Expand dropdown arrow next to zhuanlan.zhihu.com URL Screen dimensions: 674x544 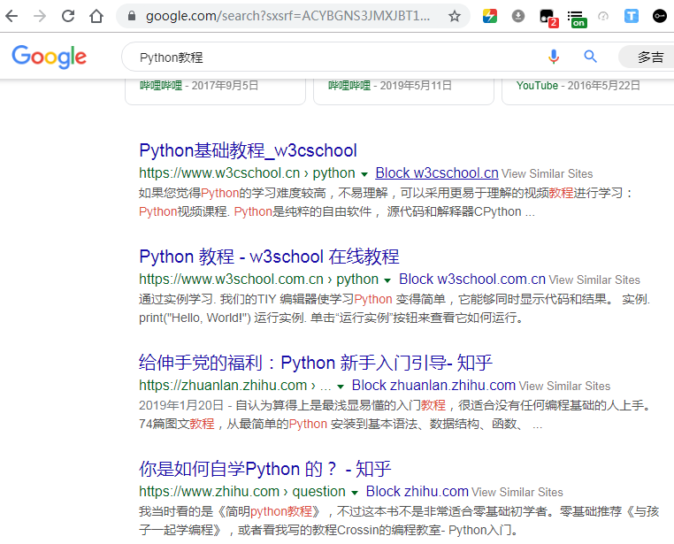[x=341, y=387]
